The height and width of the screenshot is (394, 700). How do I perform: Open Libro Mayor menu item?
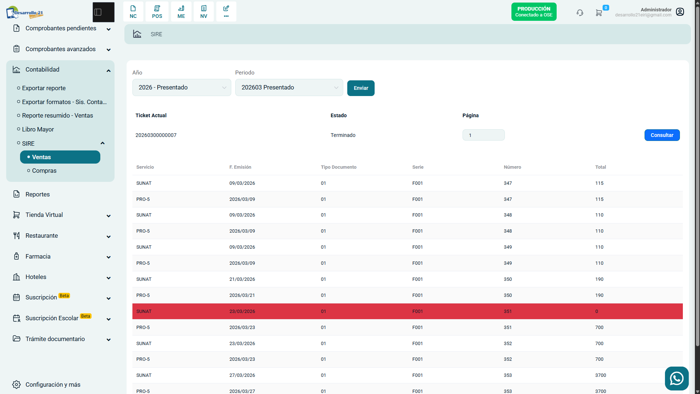click(38, 129)
